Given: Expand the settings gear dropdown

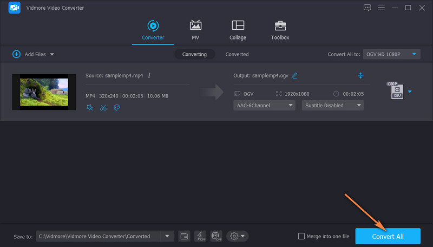Looking at the screenshot, I should tap(238, 236).
